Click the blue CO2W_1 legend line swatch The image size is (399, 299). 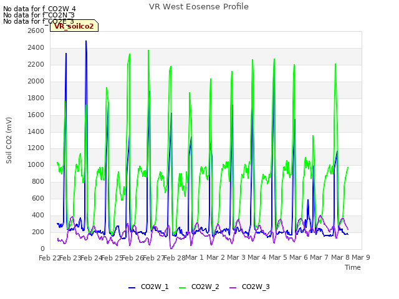click(132, 288)
